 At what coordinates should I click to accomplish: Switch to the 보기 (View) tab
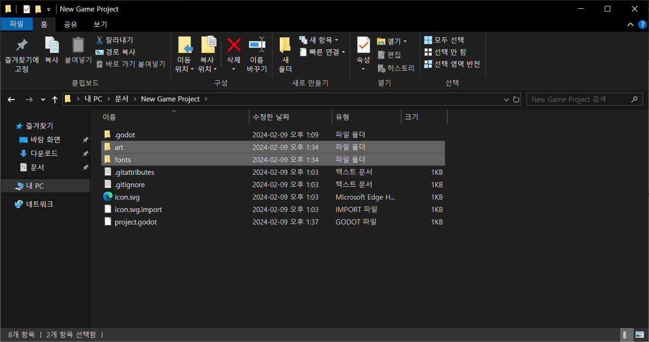click(100, 24)
